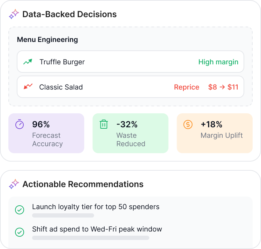Click the sparkle icon beside Actionable Recommendations
The width and height of the screenshot is (261, 249).
14,184
